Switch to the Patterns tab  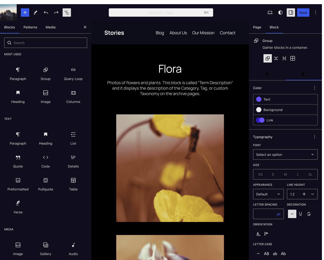click(x=30, y=27)
